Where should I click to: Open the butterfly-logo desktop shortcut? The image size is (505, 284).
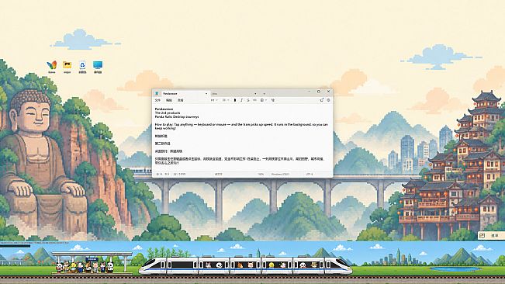coord(51,67)
